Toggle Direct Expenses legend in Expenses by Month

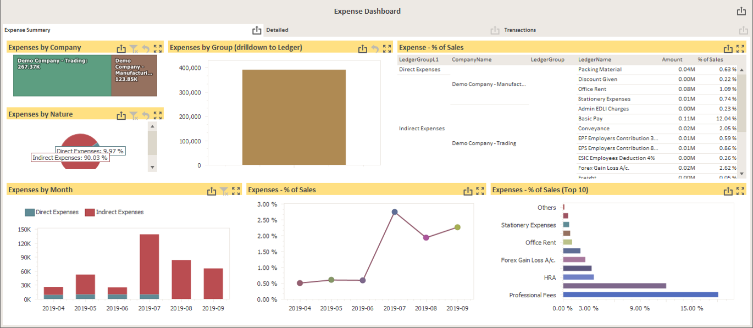click(x=51, y=211)
